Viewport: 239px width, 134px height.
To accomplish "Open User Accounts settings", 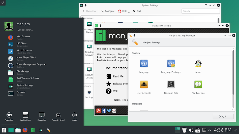I will [144, 84].
